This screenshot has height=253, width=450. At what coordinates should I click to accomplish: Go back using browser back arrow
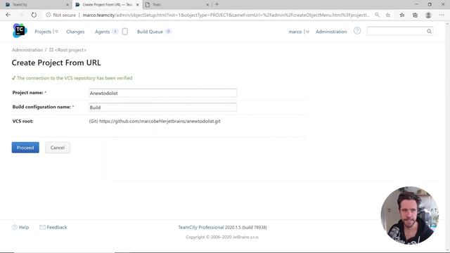pyautogui.click(x=8, y=15)
